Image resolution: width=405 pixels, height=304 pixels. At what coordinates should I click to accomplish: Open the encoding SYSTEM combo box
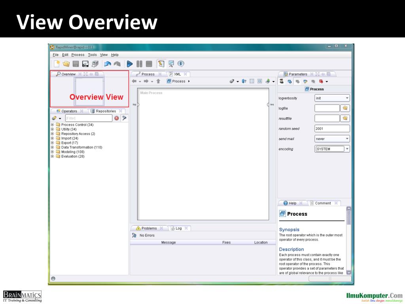point(332,149)
